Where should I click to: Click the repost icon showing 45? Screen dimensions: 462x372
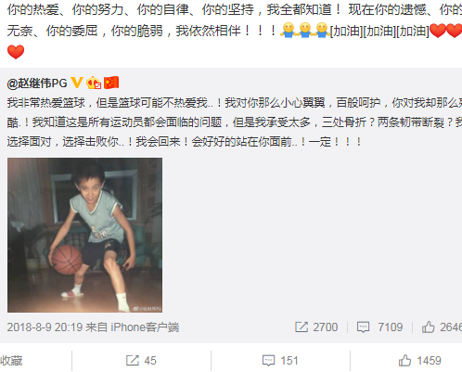(x=133, y=361)
